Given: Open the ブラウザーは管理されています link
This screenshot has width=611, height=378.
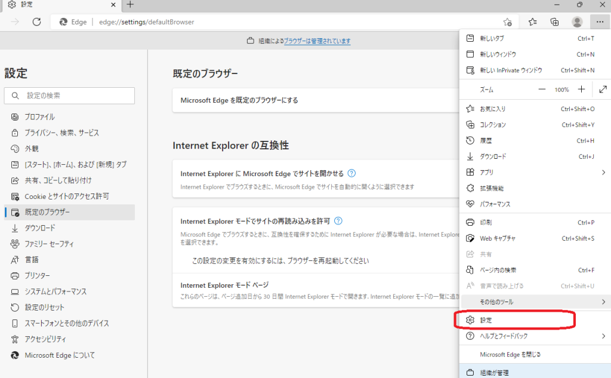Looking at the screenshot, I should click(x=317, y=41).
